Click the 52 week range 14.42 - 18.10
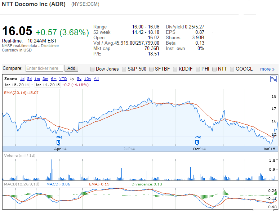The height and width of the screenshot is (211, 280). (x=146, y=32)
